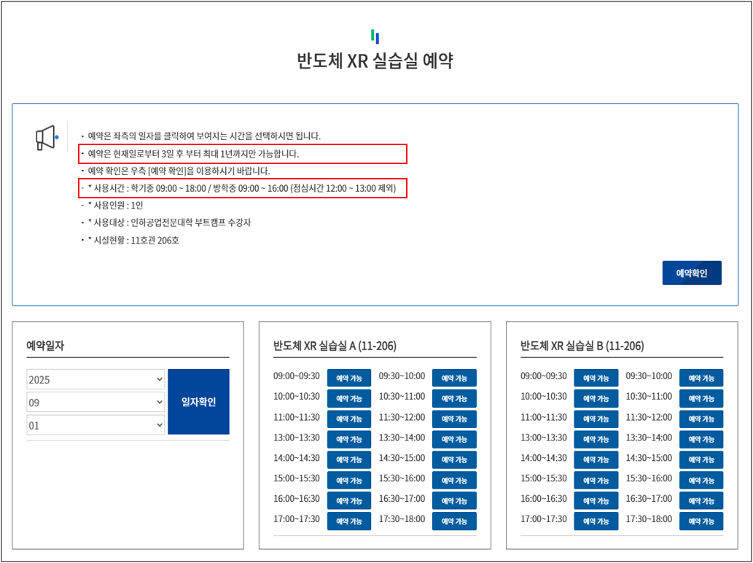Reserve 14:30~15:00 slot in 실습실 B

click(x=701, y=460)
